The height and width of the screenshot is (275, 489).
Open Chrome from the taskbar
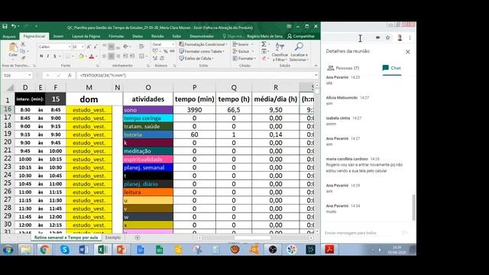pyautogui.click(x=44, y=250)
